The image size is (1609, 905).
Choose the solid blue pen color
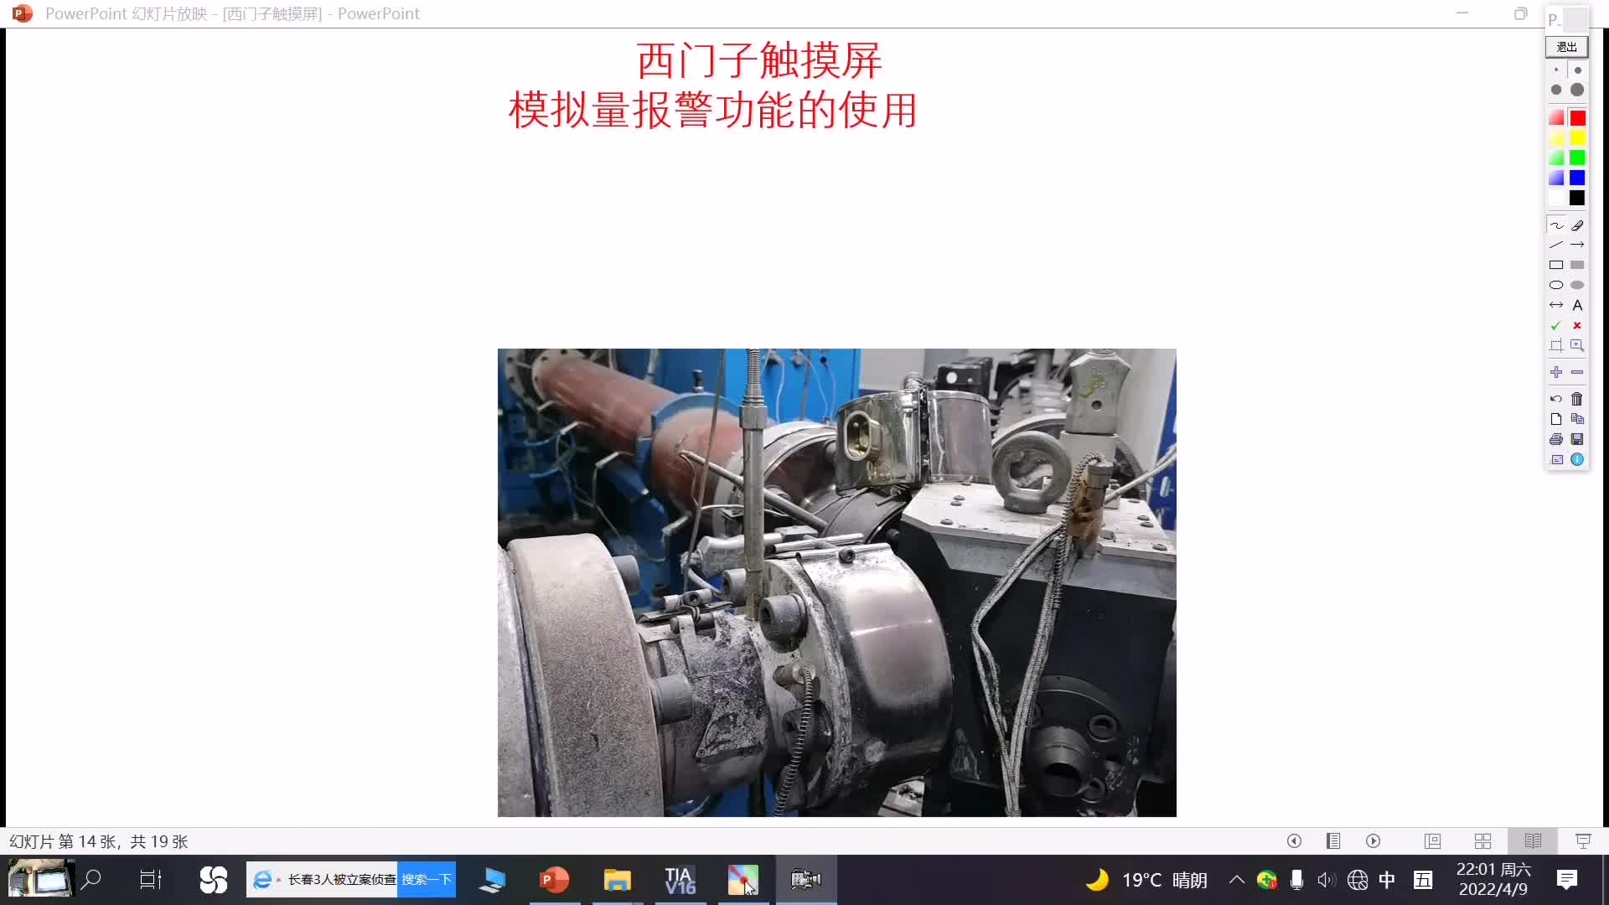1577,178
